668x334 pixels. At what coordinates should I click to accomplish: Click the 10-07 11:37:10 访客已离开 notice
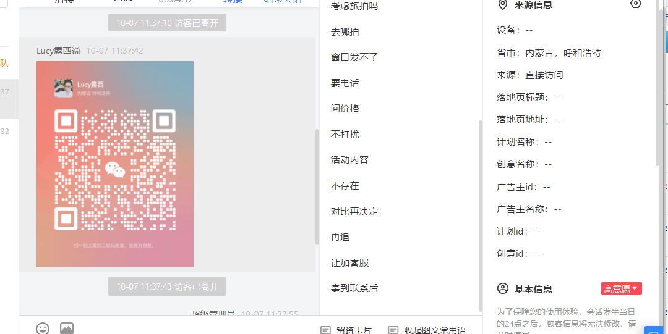(167, 23)
